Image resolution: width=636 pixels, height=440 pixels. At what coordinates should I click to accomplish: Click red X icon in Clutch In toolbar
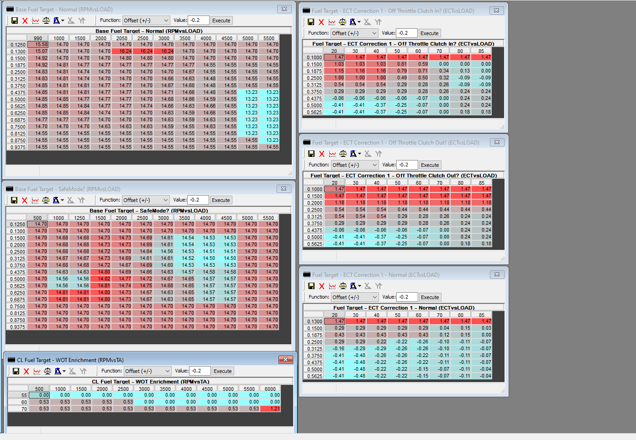(321, 22)
